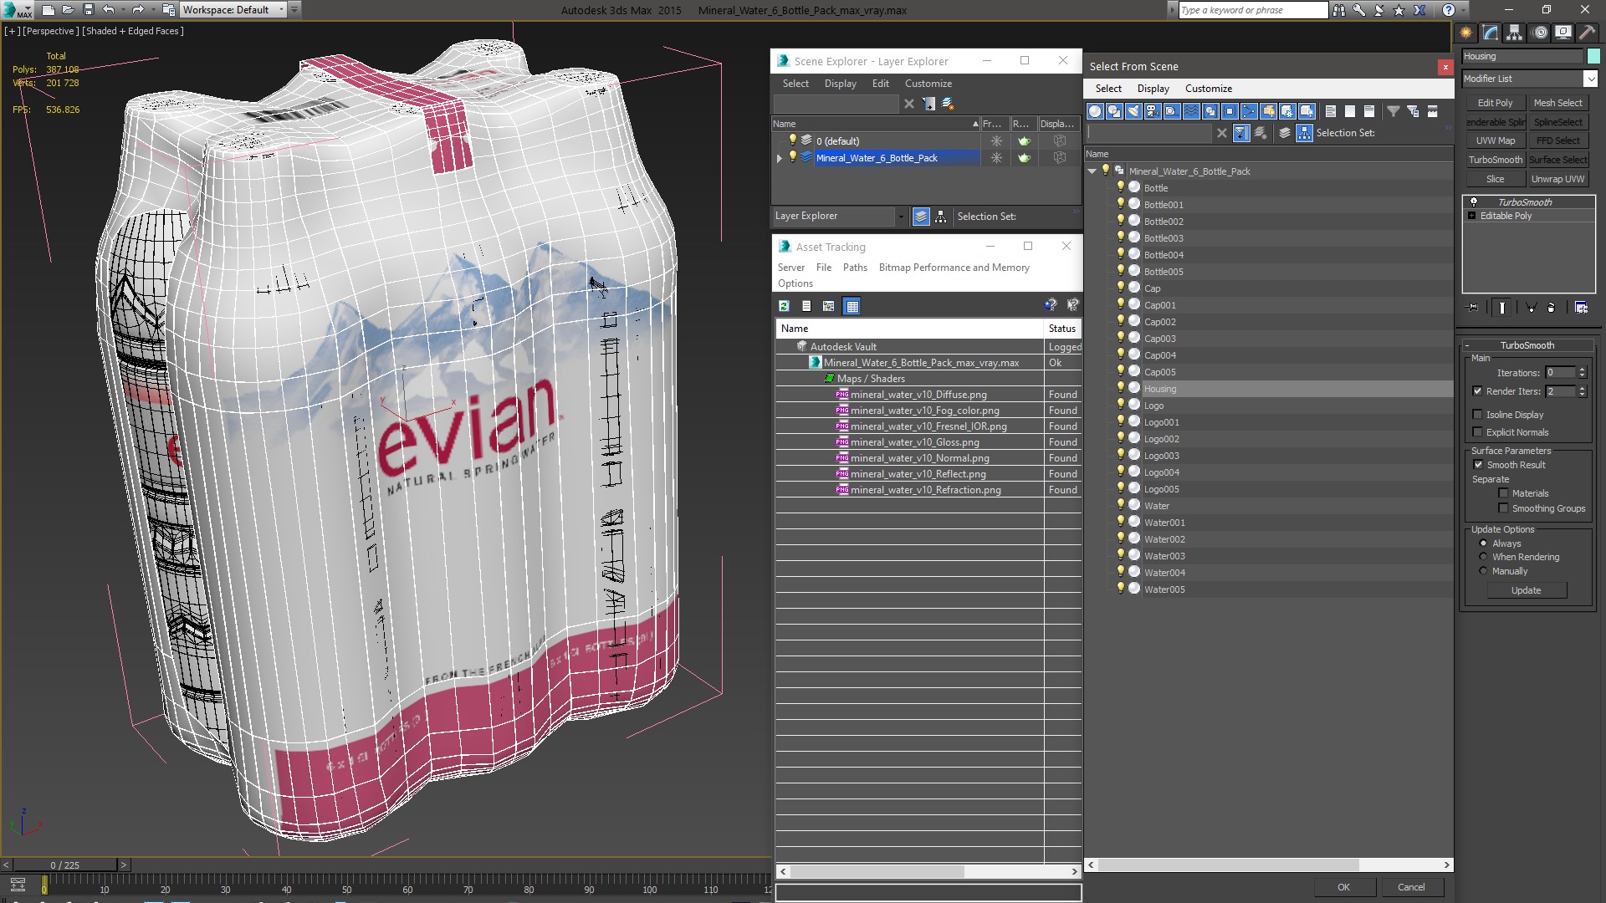Image resolution: width=1606 pixels, height=903 pixels.
Task: Create a new scene from toolbar
Action: [49, 10]
